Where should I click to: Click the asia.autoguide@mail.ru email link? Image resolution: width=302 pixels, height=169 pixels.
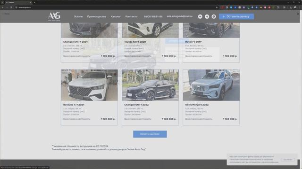coord(179,16)
